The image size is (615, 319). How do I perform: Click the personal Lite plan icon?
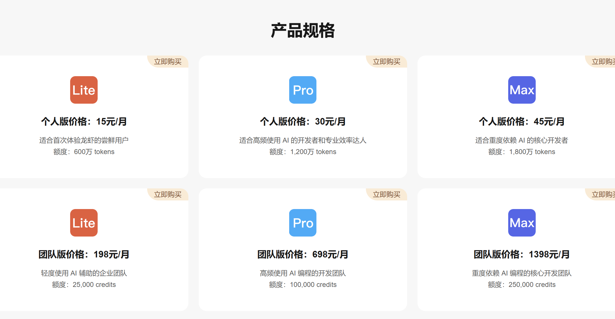pos(84,90)
